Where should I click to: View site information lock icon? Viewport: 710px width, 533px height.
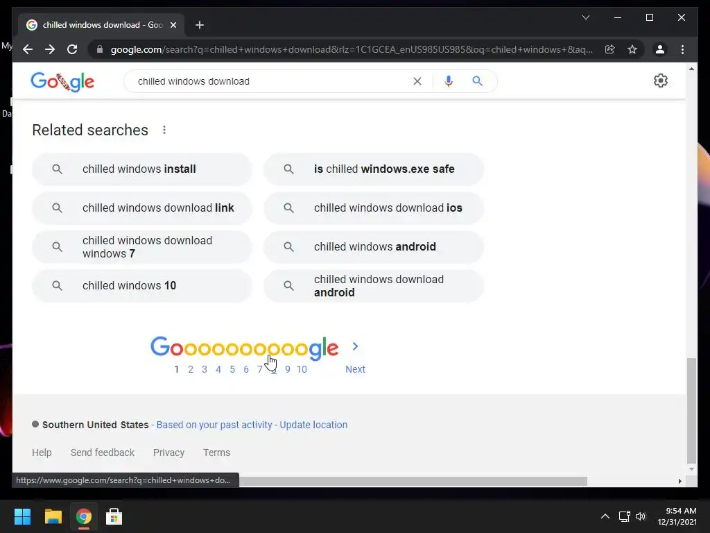click(100, 49)
